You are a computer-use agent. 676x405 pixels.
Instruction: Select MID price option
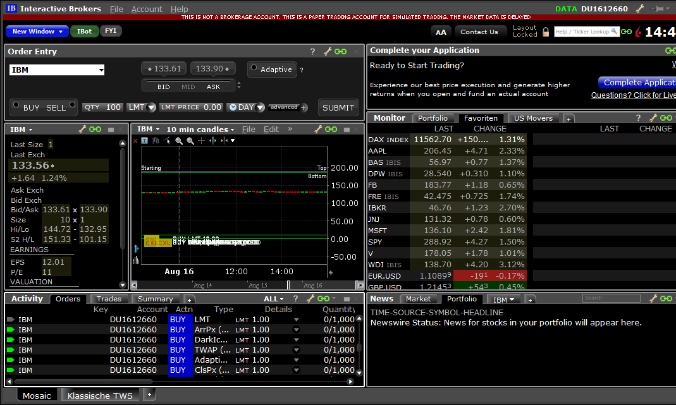188,87
